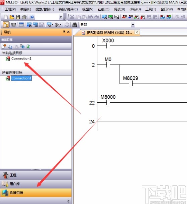Switch to the [PRG]读取 MAIN tab
Viewport: 187px width, 204px height.
point(107,32)
